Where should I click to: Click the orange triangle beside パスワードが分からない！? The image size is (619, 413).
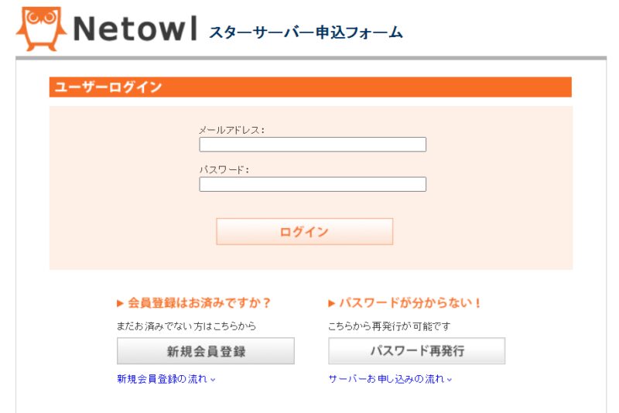pyautogui.click(x=332, y=303)
